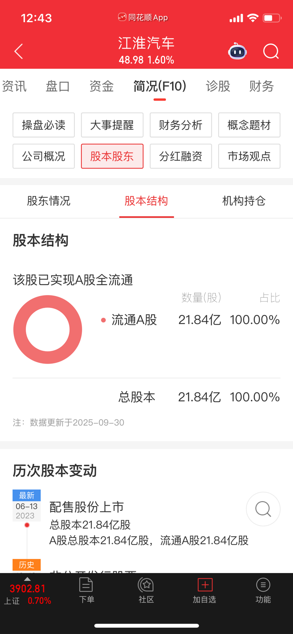The image size is (293, 634).
Task: Switch to the 诊股 tab
Action: (x=218, y=87)
